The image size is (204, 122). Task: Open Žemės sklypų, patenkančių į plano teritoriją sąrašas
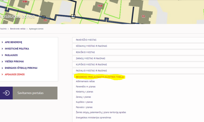point(101,112)
